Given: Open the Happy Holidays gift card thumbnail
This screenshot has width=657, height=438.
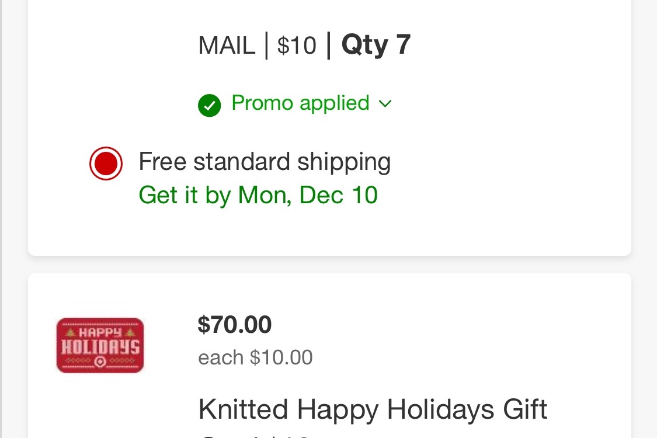Looking at the screenshot, I should click(100, 345).
